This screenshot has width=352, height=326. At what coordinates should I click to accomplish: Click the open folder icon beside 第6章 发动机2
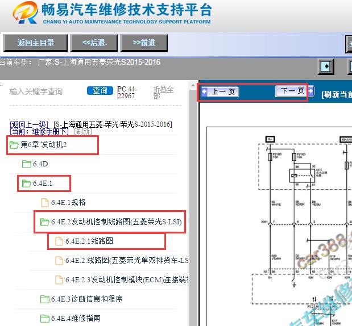click(14, 145)
